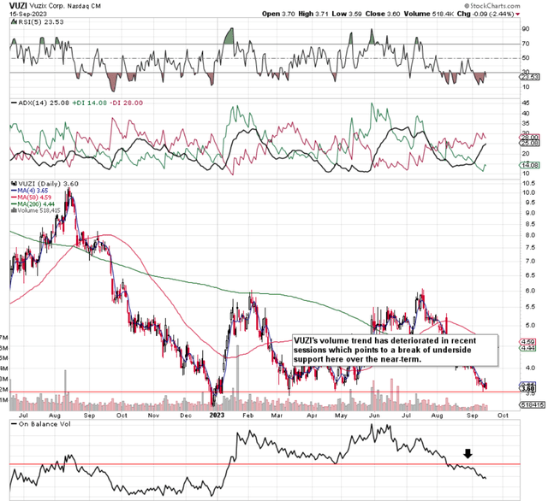Click the Volume 518.4K header value
This screenshot has width=548, height=501.
coord(429,14)
